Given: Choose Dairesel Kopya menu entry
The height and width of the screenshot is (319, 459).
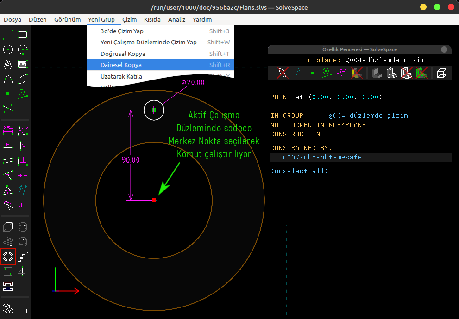Looking at the screenshot, I should (160, 65).
